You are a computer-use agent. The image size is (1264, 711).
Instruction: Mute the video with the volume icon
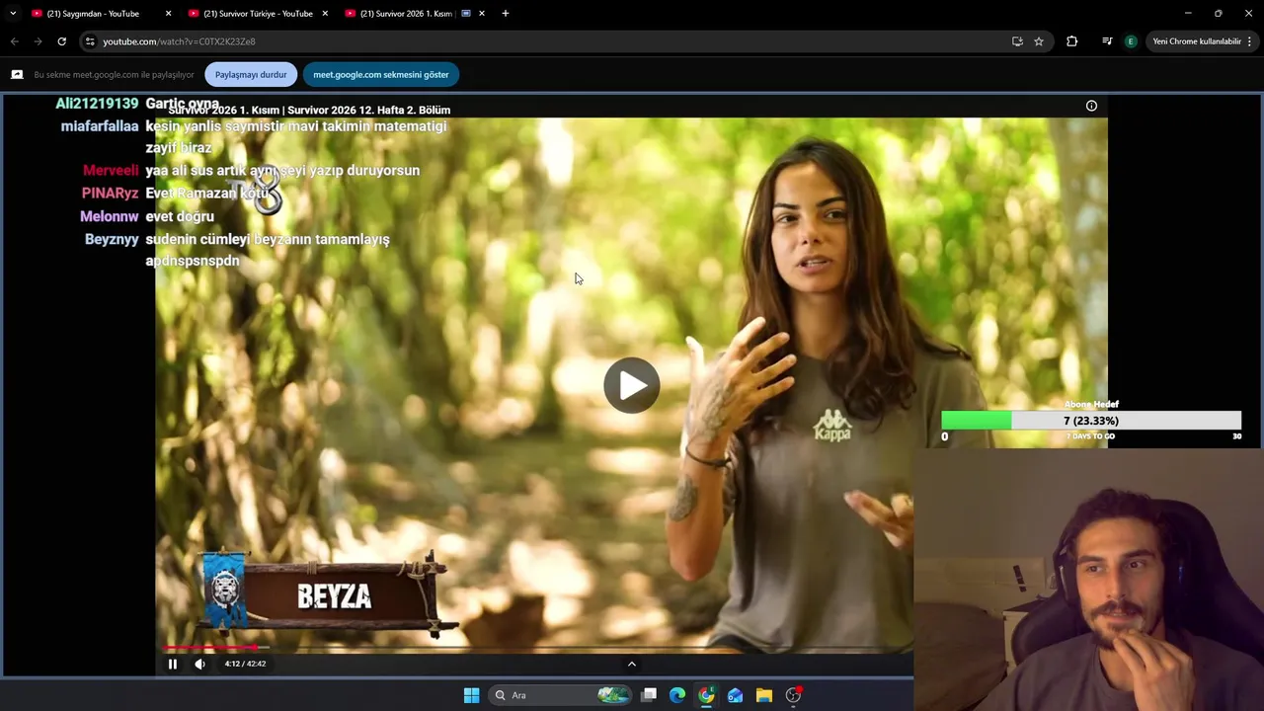point(199,664)
